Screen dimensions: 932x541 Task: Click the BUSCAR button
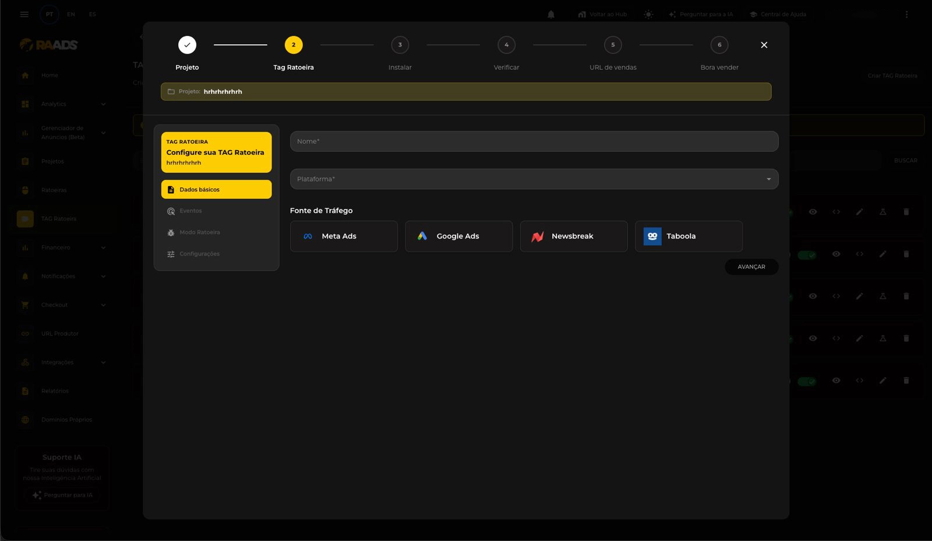[906, 161]
